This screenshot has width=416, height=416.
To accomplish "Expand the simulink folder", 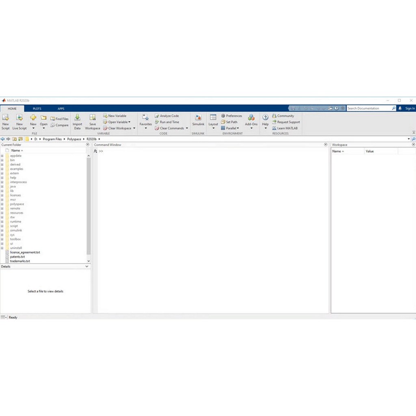I will coord(2,230).
